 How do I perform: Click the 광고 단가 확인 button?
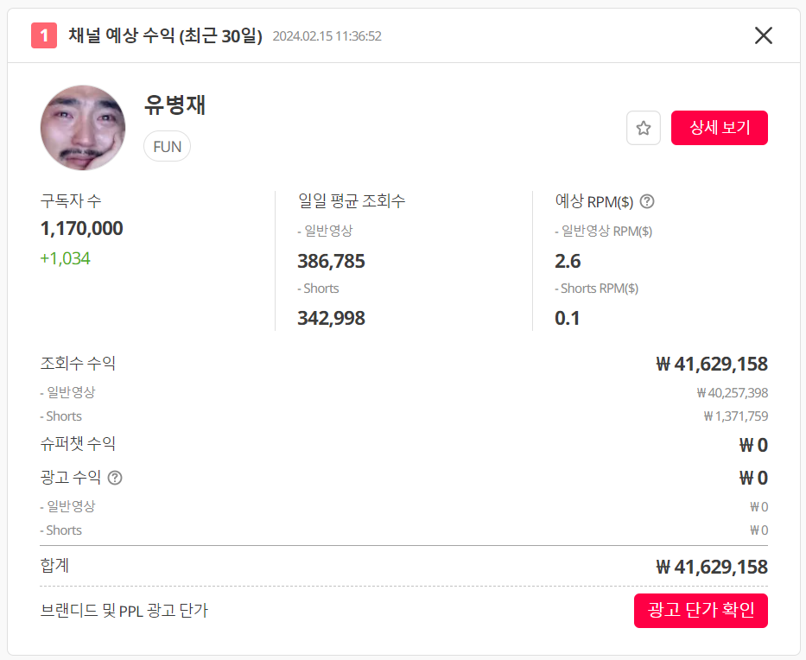click(701, 610)
